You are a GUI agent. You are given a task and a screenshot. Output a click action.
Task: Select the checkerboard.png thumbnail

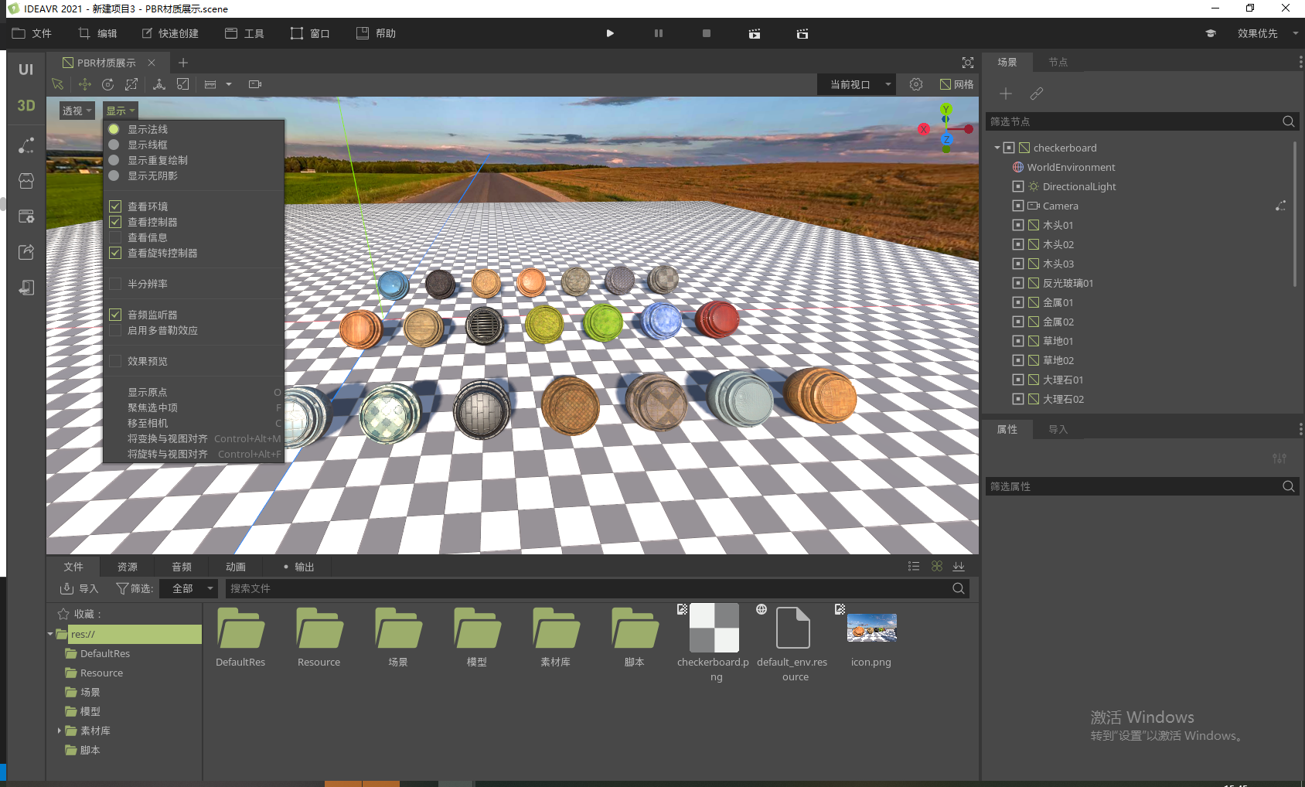[x=714, y=628]
